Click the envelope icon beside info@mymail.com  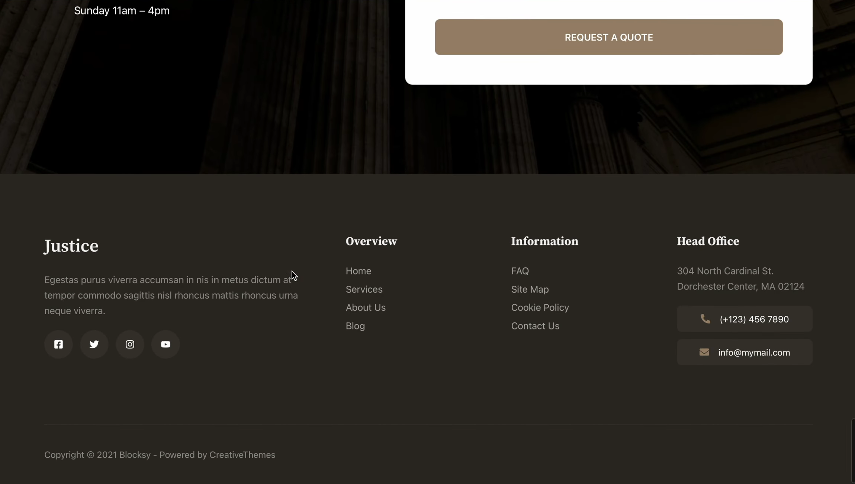704,352
